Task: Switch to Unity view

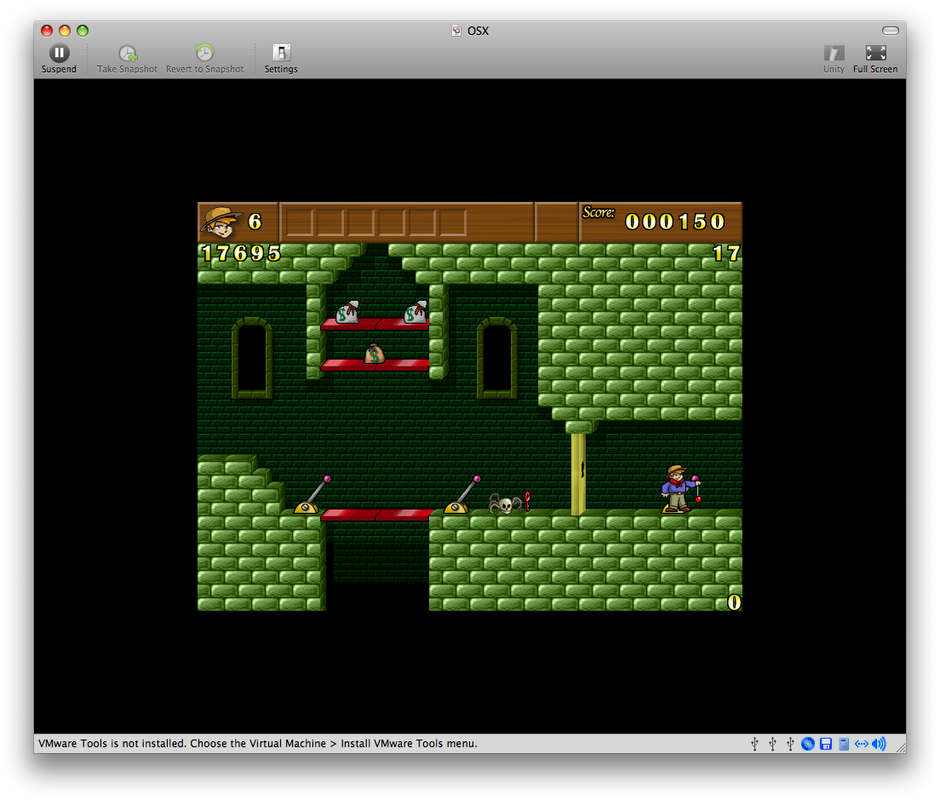Action: tap(834, 54)
